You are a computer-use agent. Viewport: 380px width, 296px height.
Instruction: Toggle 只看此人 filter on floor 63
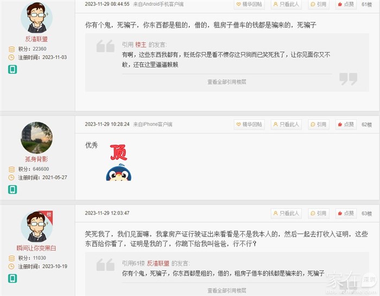(286, 214)
